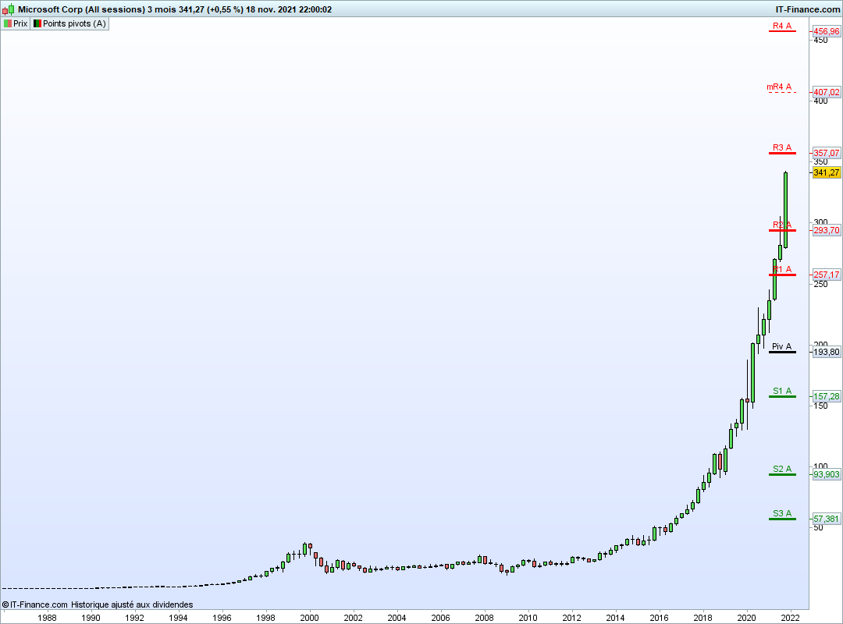This screenshot has width=843, height=624.
Task: Open the Prix indicator settings
Action: pos(16,23)
